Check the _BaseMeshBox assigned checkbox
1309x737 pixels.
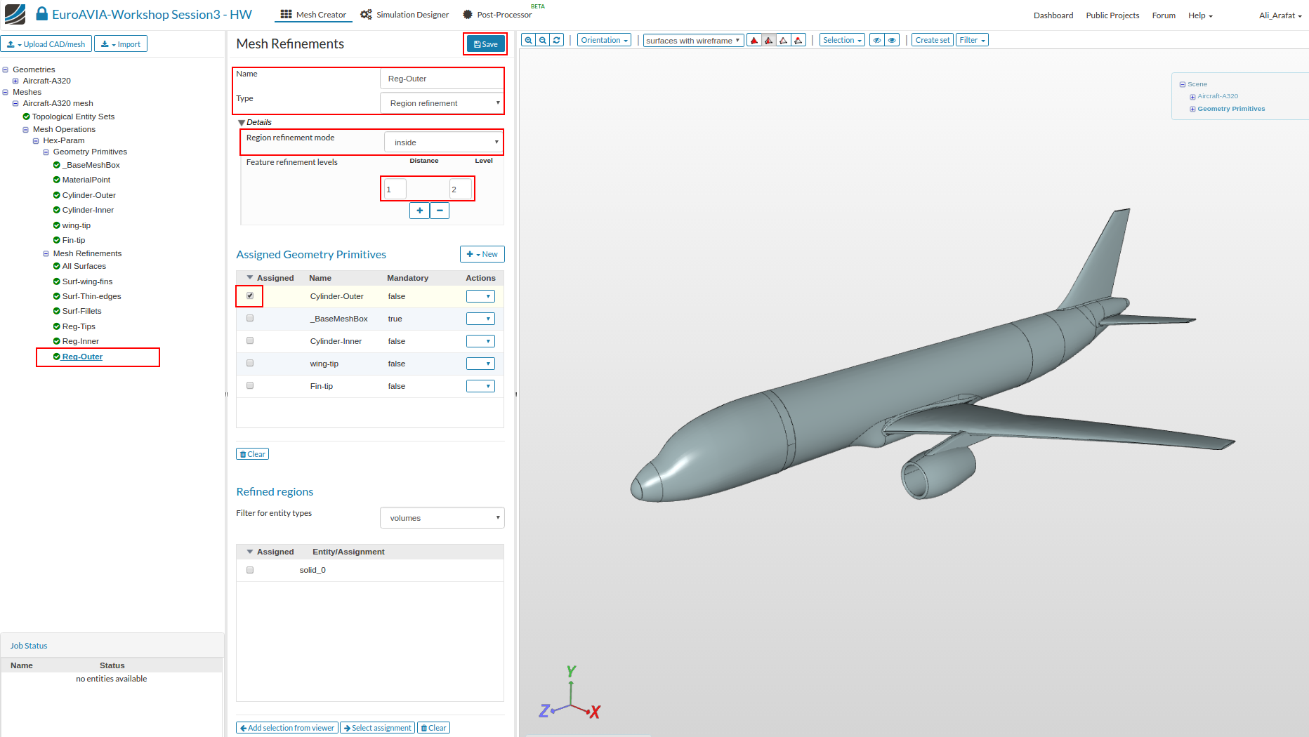[250, 318]
